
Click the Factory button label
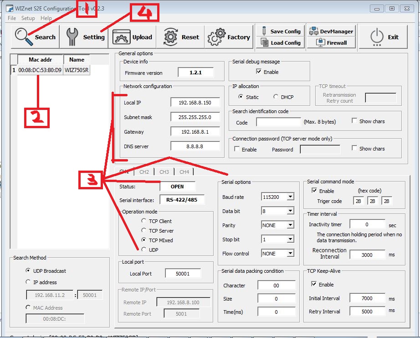point(239,37)
